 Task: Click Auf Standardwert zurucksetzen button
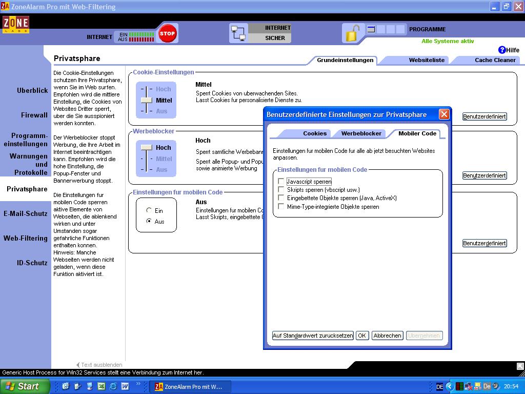(x=313, y=336)
